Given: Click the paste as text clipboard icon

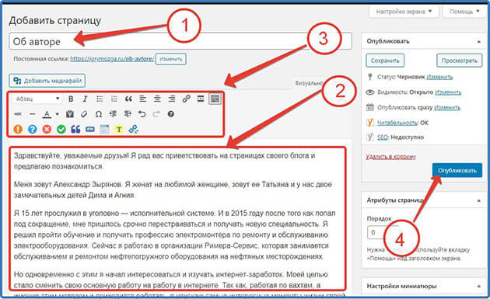Looking at the screenshot, I should (70, 114).
